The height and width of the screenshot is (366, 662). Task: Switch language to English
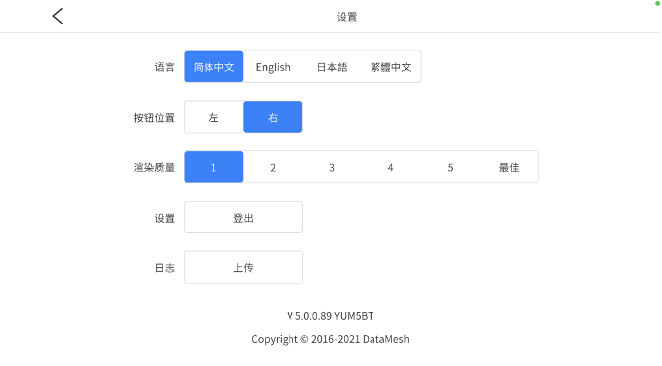273,67
